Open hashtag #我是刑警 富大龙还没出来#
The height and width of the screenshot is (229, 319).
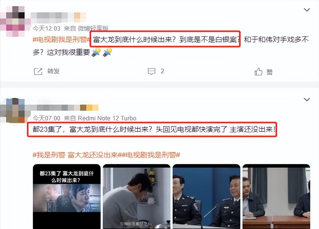pos(75,155)
